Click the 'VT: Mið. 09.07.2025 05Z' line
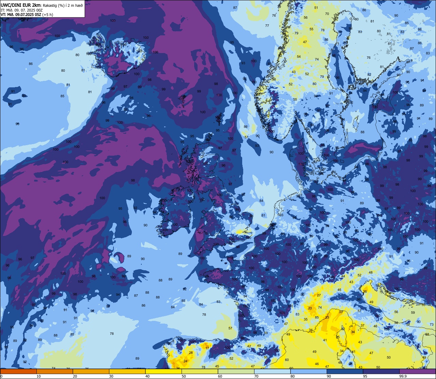 pyautogui.click(x=21, y=15)
